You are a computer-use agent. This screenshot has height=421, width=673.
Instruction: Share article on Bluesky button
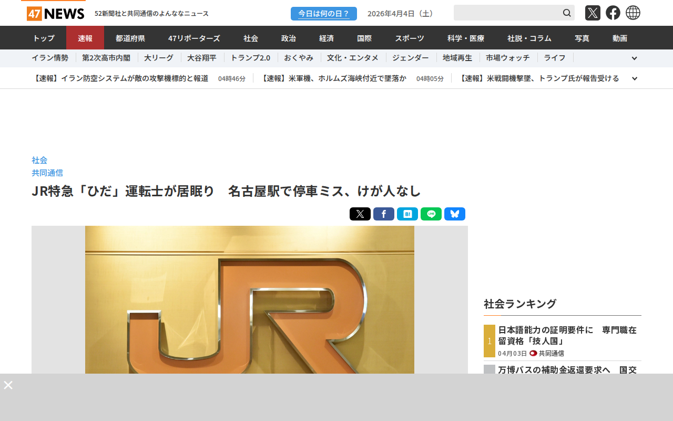[454, 214]
